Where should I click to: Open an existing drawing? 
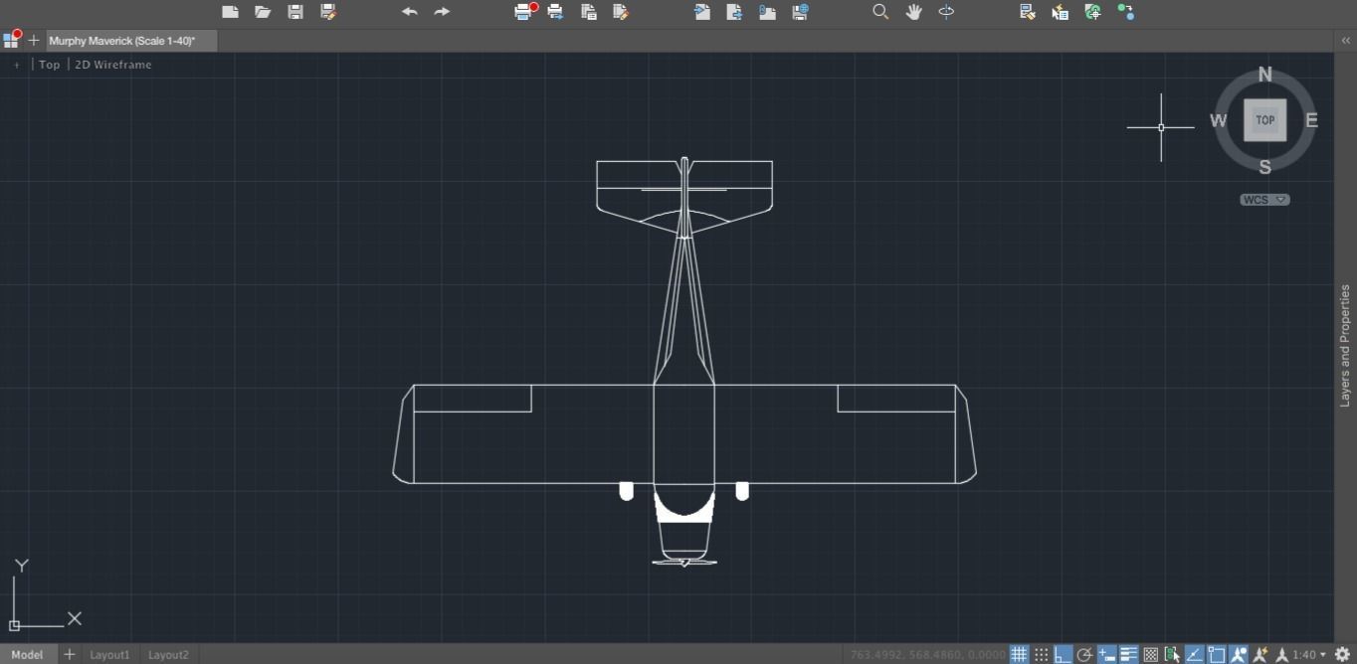click(263, 12)
